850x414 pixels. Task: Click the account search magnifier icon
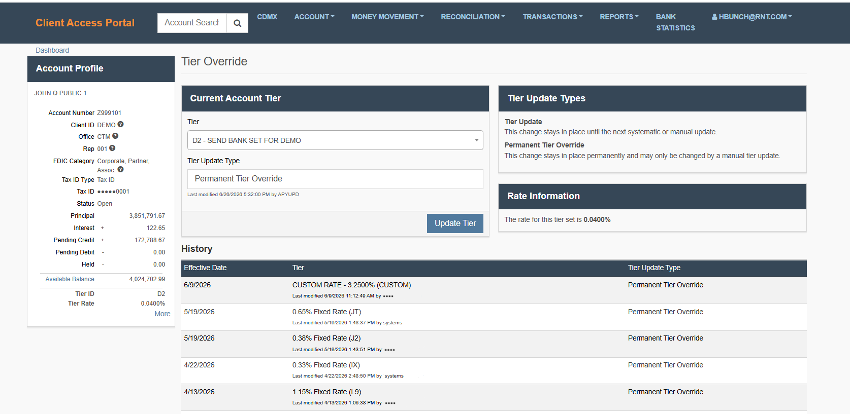[x=237, y=23]
